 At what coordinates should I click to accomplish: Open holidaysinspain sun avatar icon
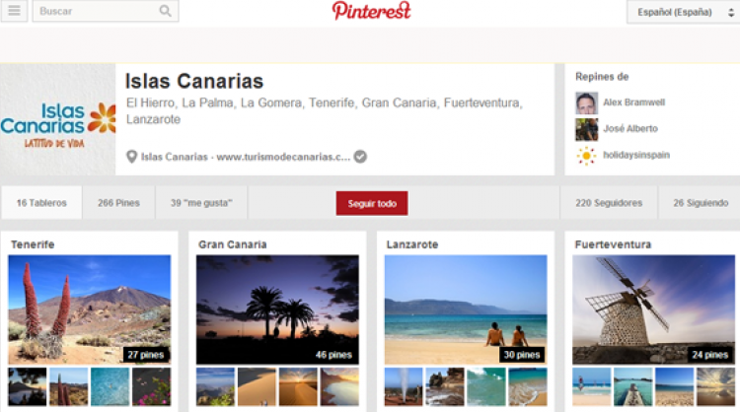pyautogui.click(x=587, y=156)
